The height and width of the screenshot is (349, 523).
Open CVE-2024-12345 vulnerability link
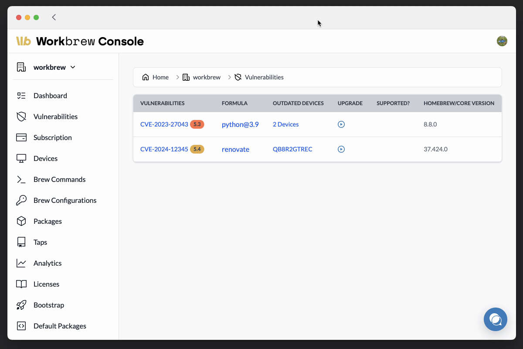(x=164, y=149)
